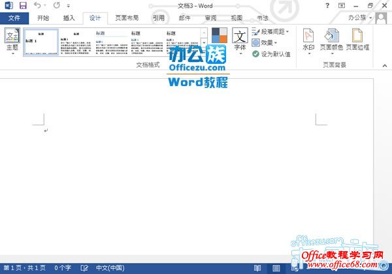This screenshot has width=392, height=274.
Task: Open the 页面颜色 page color dropdown
Action: pos(331,41)
